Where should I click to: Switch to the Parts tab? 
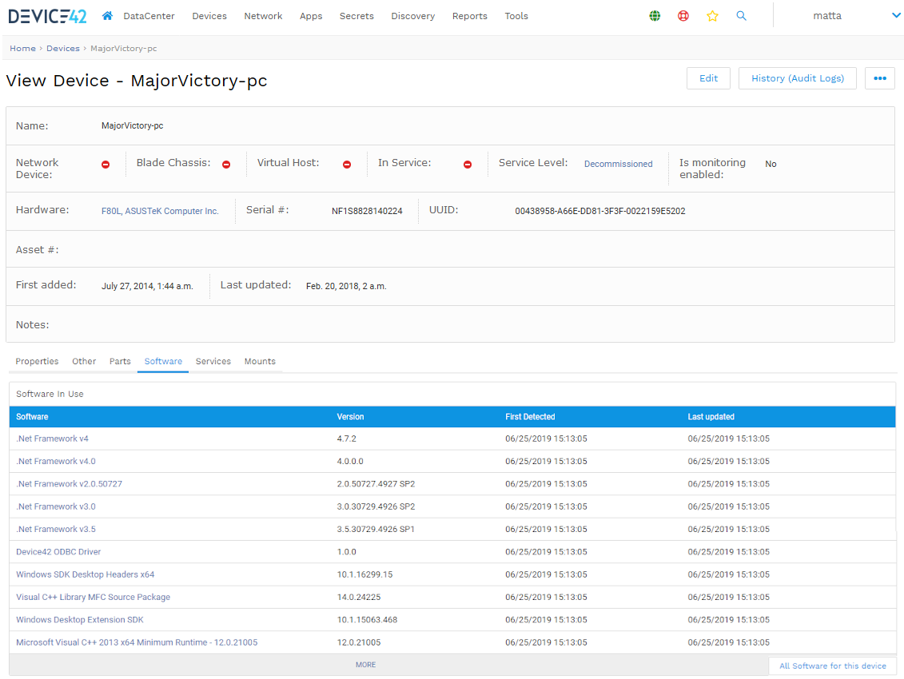[x=120, y=361]
